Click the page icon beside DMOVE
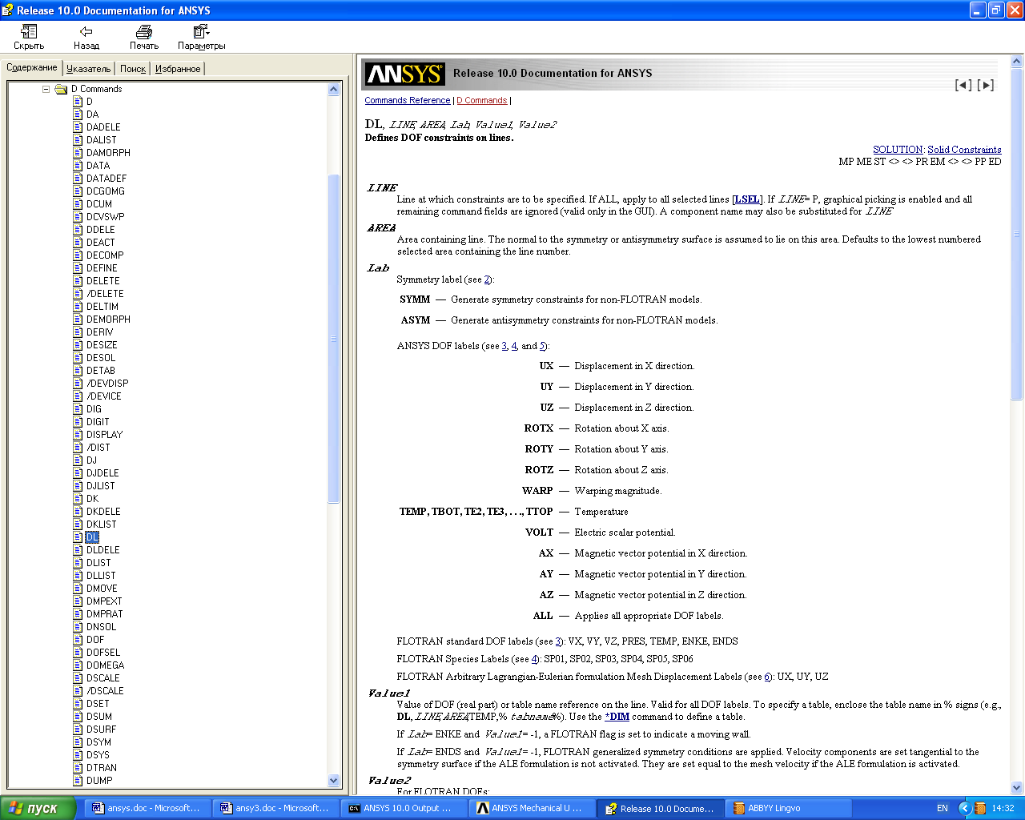Viewport: 1025px width, 820px height. click(x=78, y=589)
